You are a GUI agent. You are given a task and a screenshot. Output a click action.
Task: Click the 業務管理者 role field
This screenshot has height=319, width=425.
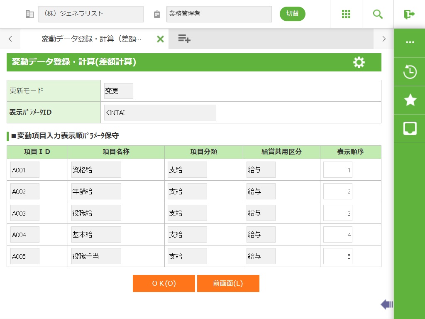[x=219, y=14]
